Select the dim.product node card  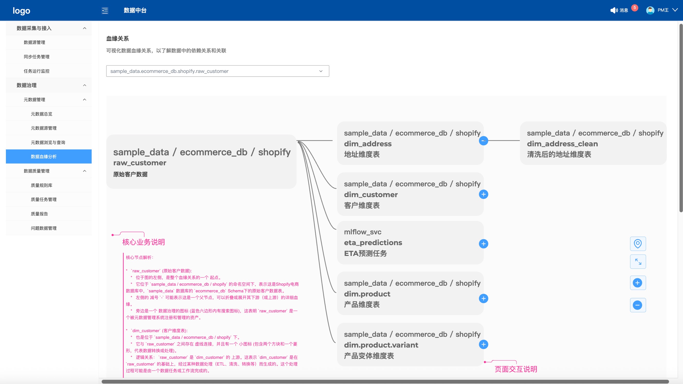point(410,293)
